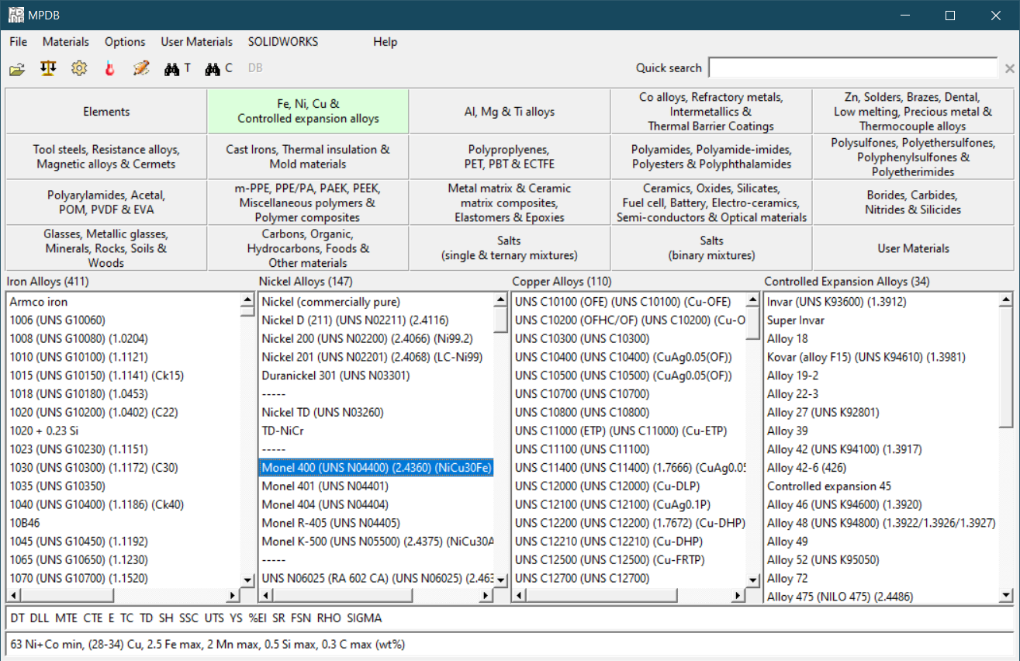The height and width of the screenshot is (661, 1020).
Task: Click the red thermometer icon
Action: (x=109, y=69)
